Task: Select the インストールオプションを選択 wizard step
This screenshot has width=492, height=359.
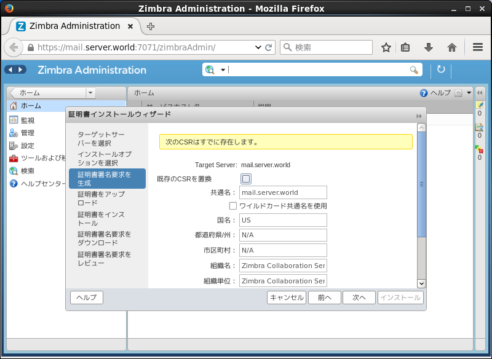Action: click(x=107, y=159)
